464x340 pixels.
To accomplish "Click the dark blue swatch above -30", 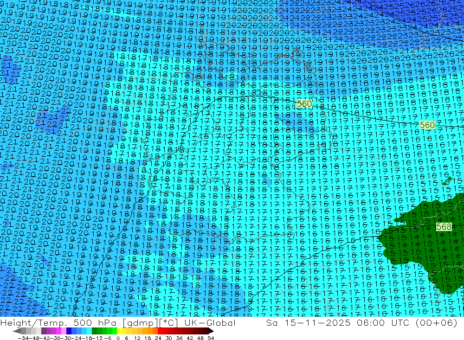I will [69, 331].
